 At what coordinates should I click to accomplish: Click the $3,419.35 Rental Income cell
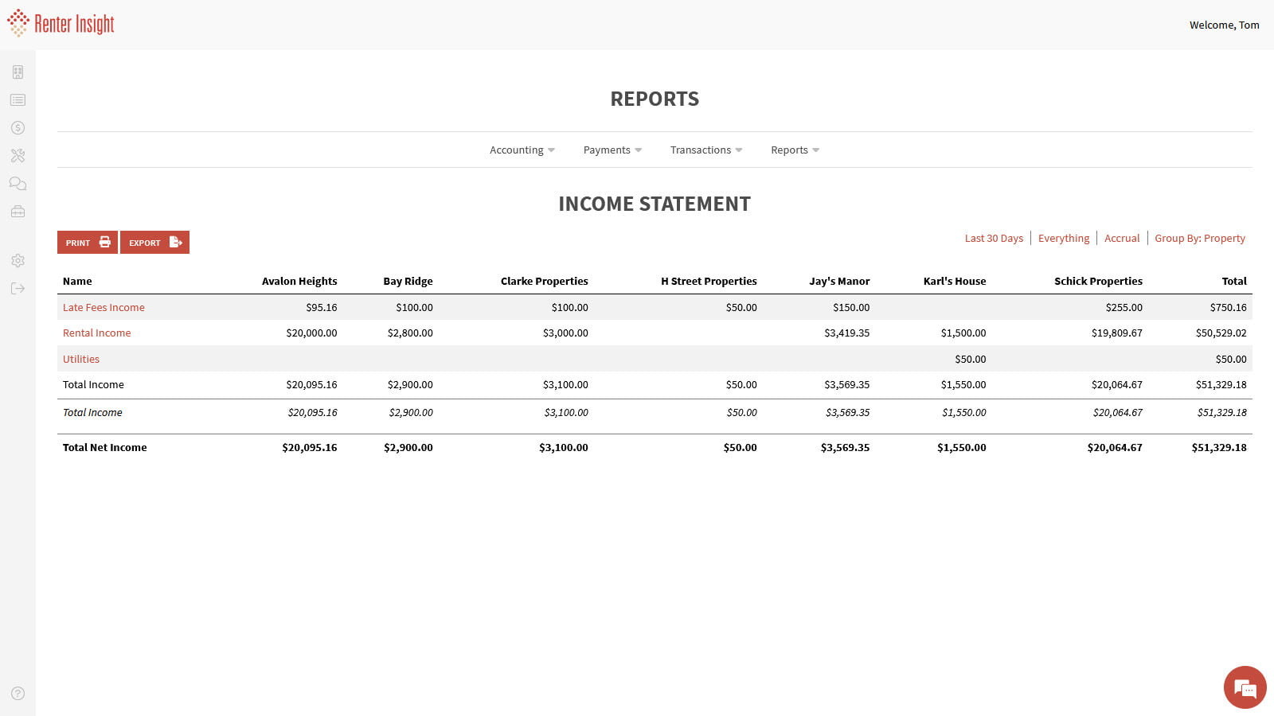coord(847,333)
